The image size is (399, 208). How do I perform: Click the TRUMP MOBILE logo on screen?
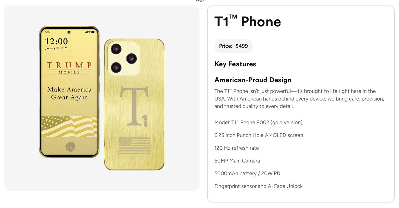coord(69,68)
